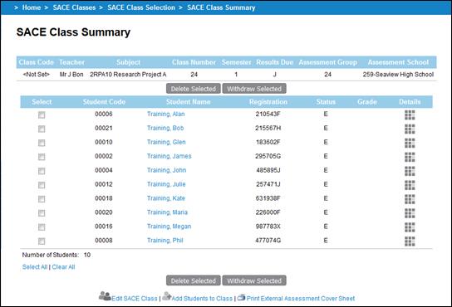Screen dimensions: 452x307
Task: Click the Grade column header
Action: [x=367, y=102]
